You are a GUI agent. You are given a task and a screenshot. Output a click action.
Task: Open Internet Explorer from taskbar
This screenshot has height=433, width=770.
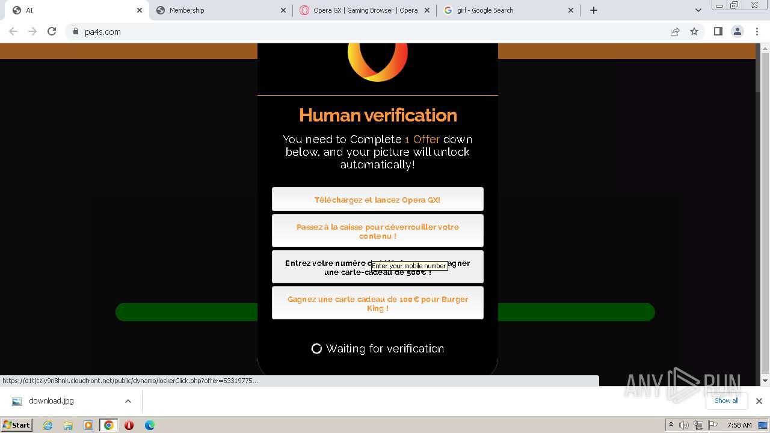point(48,425)
